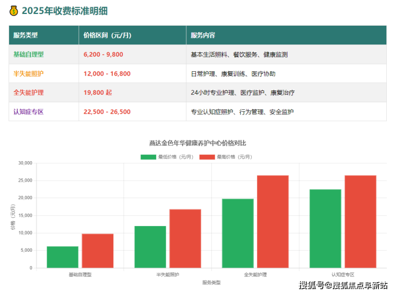The width and height of the screenshot is (397, 294).
Task: Click the red maximum bar for 认知症专区
Action: tap(360, 221)
